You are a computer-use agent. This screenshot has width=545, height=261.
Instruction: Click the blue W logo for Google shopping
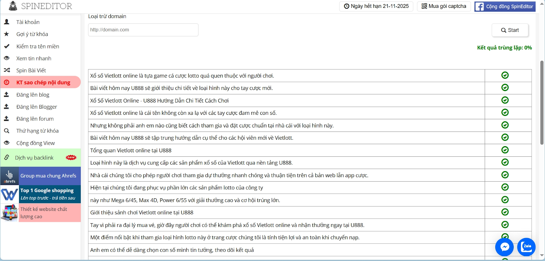coord(10,194)
